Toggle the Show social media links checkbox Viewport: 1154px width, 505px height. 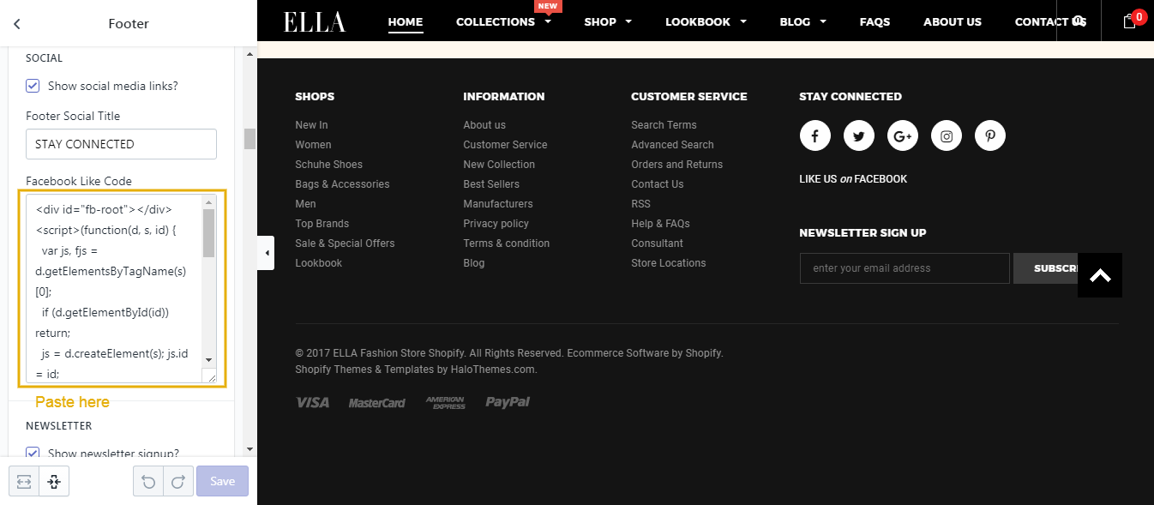coord(33,86)
